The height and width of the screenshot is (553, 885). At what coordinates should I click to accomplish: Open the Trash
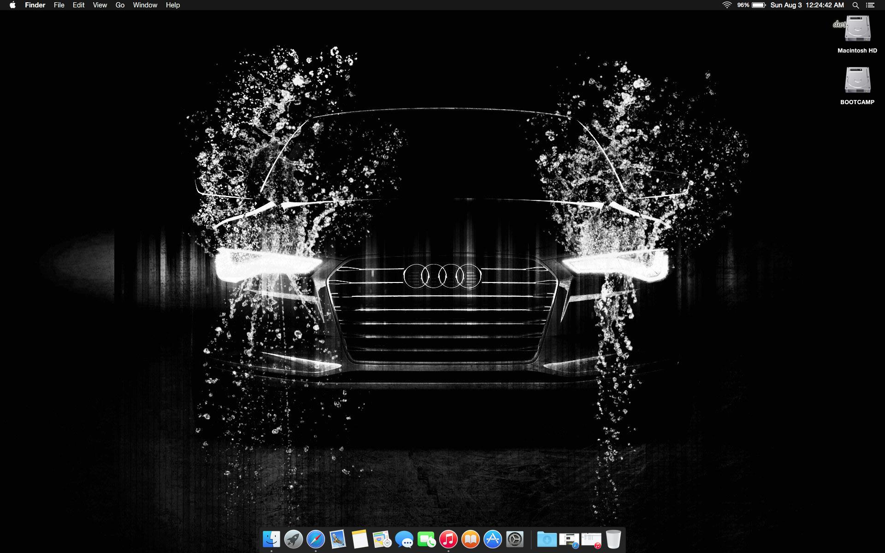pyautogui.click(x=614, y=539)
